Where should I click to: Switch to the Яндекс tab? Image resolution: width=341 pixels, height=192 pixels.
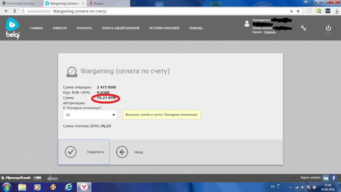point(109,3)
